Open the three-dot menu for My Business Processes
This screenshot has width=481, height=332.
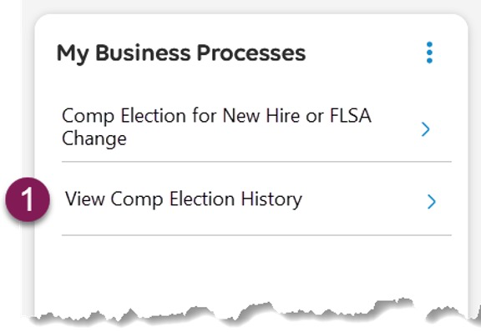[x=429, y=53]
